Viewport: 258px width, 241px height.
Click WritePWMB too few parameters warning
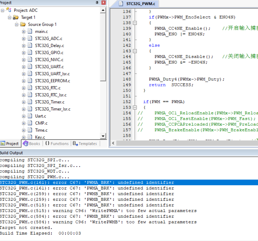pos(98,222)
